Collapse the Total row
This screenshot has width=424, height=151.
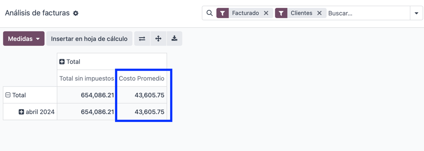pos(16,95)
